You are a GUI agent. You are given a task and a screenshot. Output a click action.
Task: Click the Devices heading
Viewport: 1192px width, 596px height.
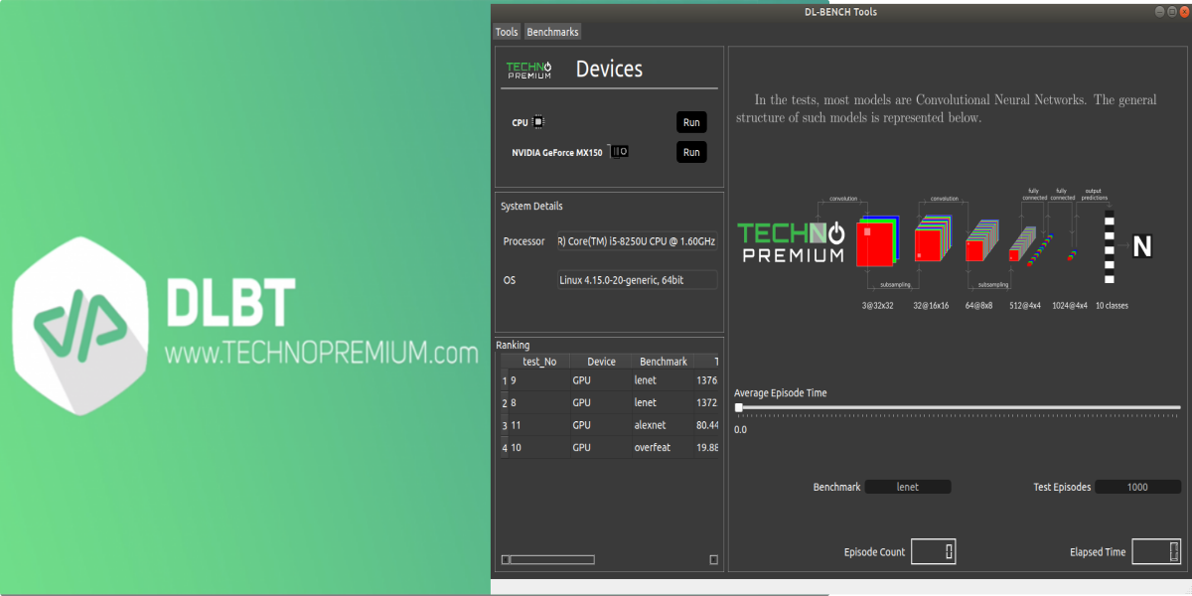pos(609,69)
